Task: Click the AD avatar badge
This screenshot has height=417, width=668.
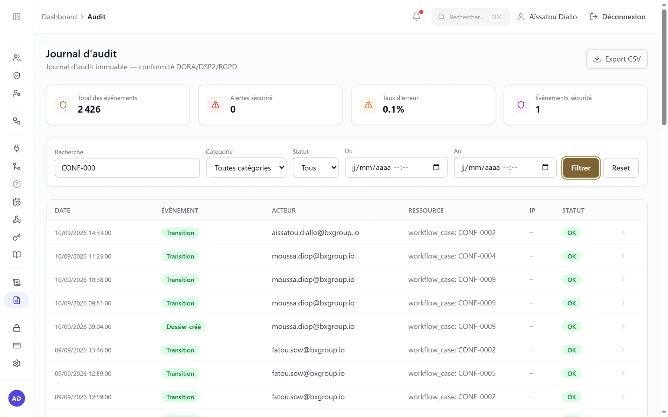Action: (17, 398)
